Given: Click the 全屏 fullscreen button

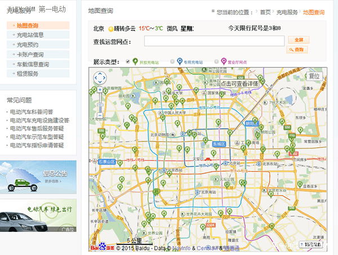Looking at the screenshot, I should (x=299, y=40).
